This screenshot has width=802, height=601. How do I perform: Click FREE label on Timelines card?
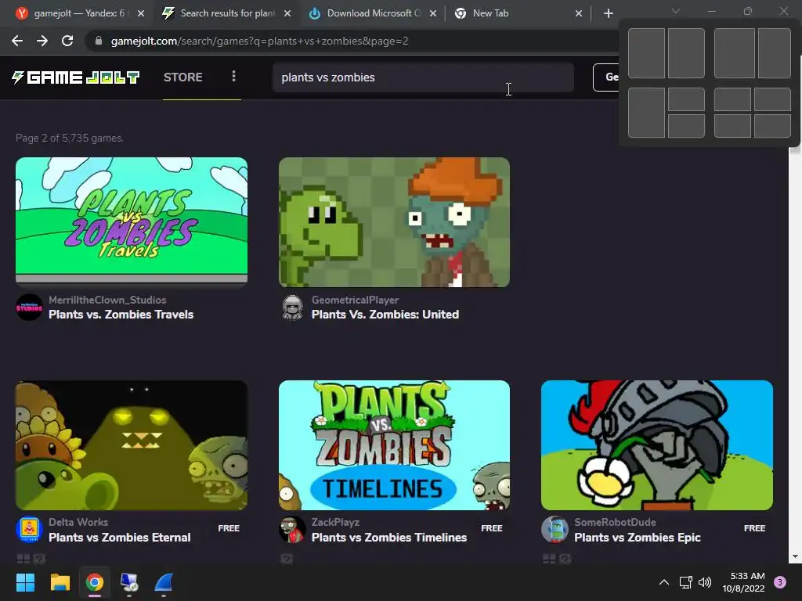tap(492, 528)
